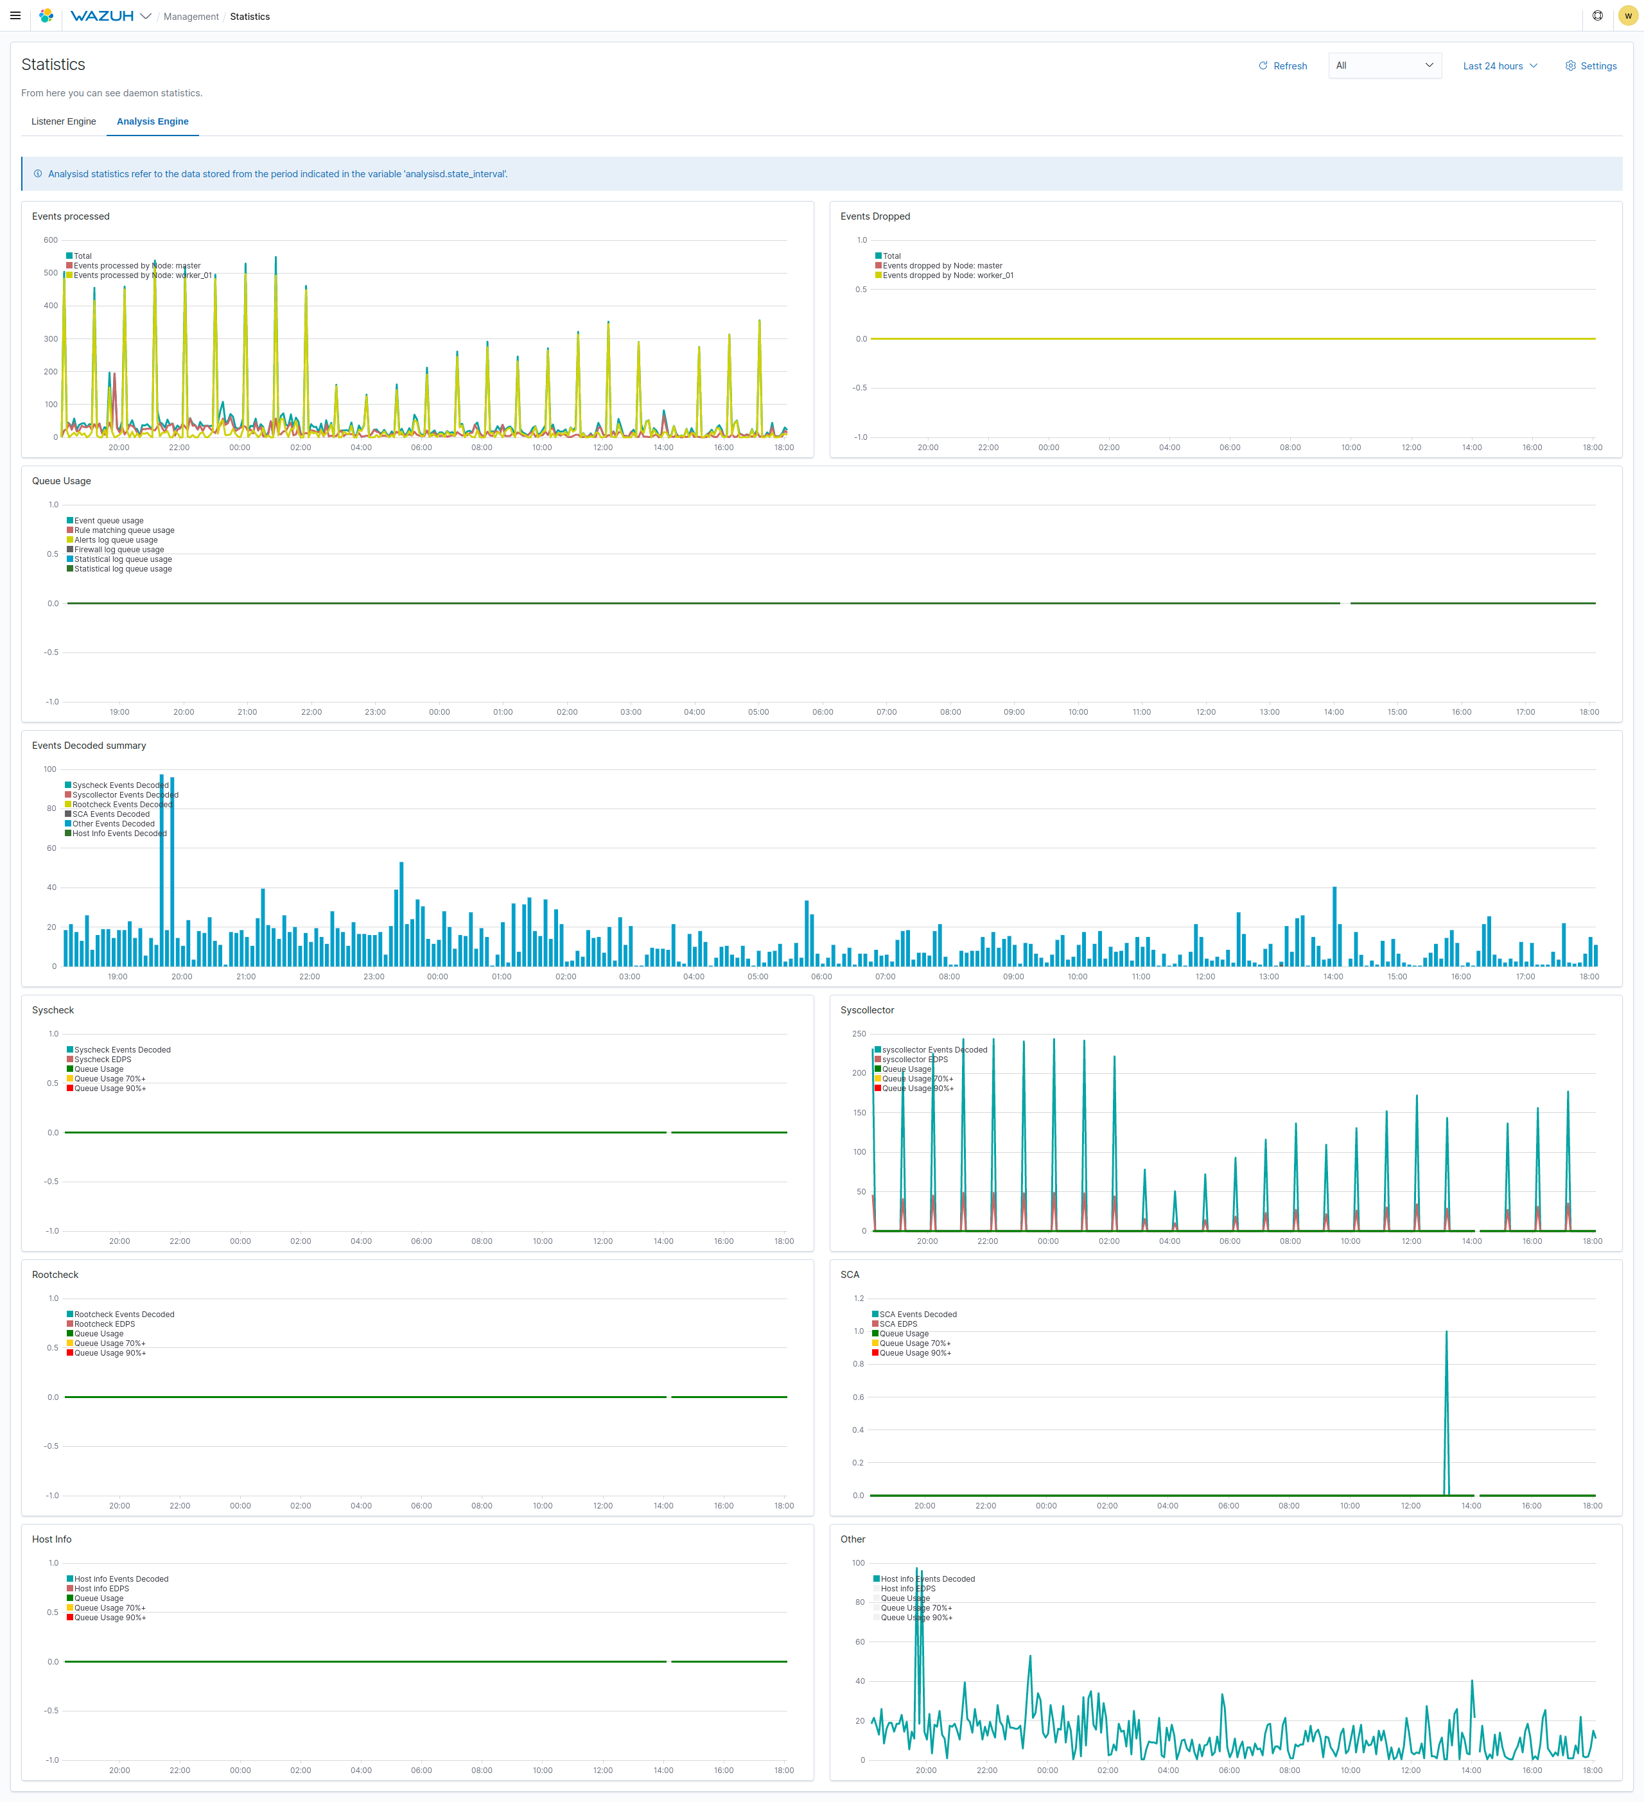Click the Statistics page heading
1644x1802 pixels.
pyautogui.click(x=54, y=64)
